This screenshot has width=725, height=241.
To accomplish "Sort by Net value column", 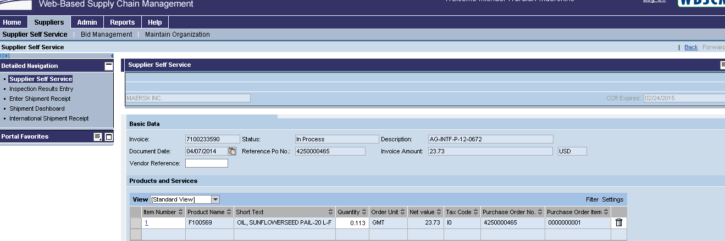I will coord(439,212).
